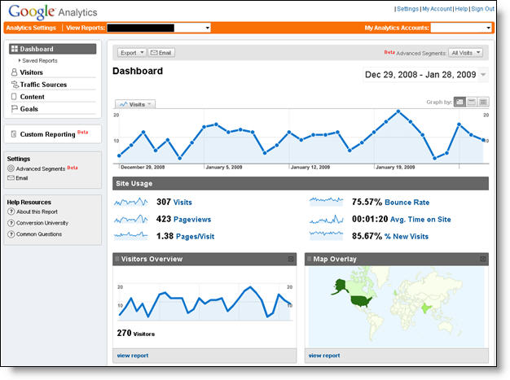This screenshot has height=380, width=510.
Task: Click the peak data point near January 19
Action: [x=398, y=111]
